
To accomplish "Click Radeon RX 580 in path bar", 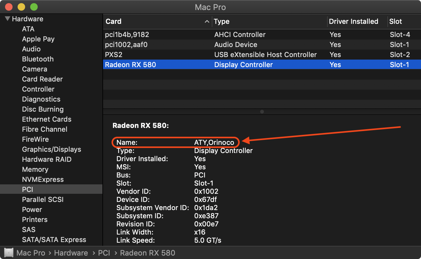I will pyautogui.click(x=148, y=253).
